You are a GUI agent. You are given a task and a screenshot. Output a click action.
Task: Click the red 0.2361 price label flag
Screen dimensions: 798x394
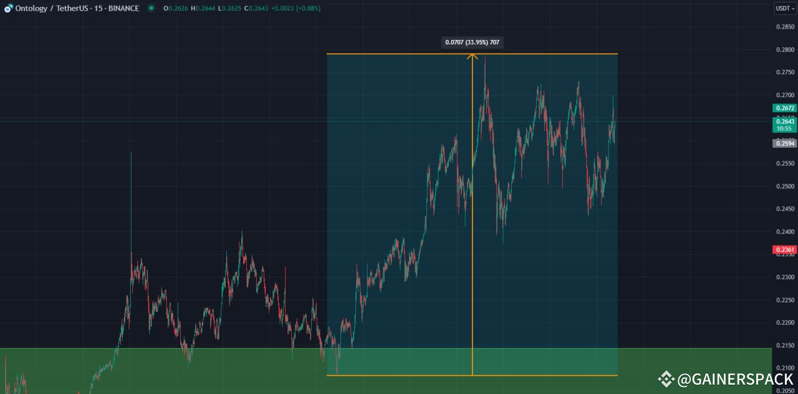(784, 248)
